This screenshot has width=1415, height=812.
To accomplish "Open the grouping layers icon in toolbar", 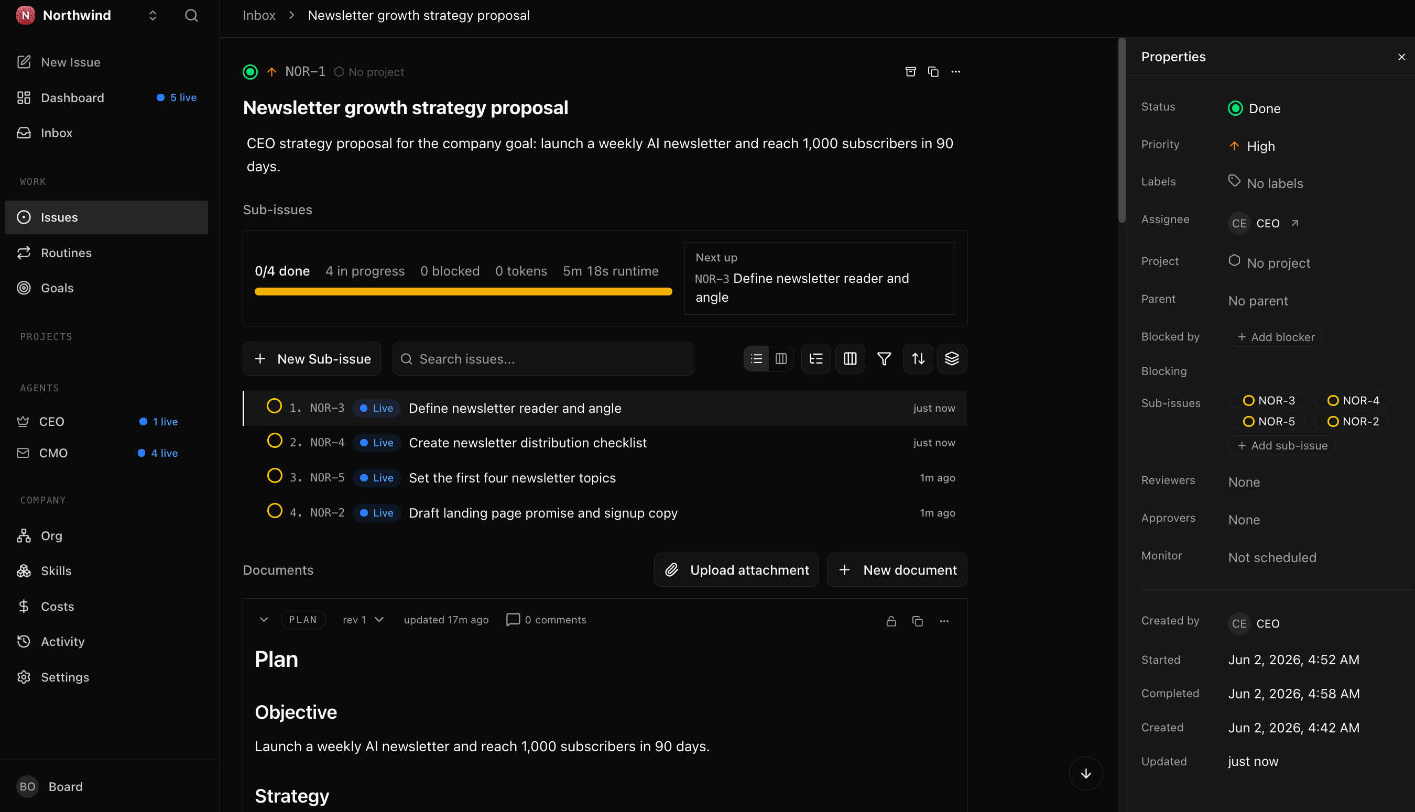I will tap(952, 359).
